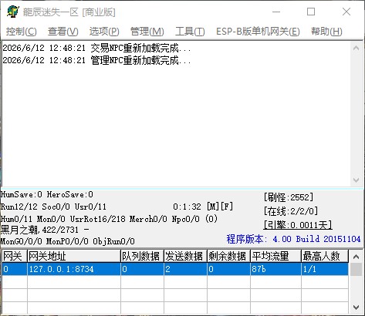
Task: Click the Run12/12 Soc0/0 status line
Action: pos(53,207)
